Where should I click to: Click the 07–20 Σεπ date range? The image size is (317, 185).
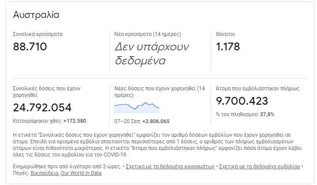(128, 121)
